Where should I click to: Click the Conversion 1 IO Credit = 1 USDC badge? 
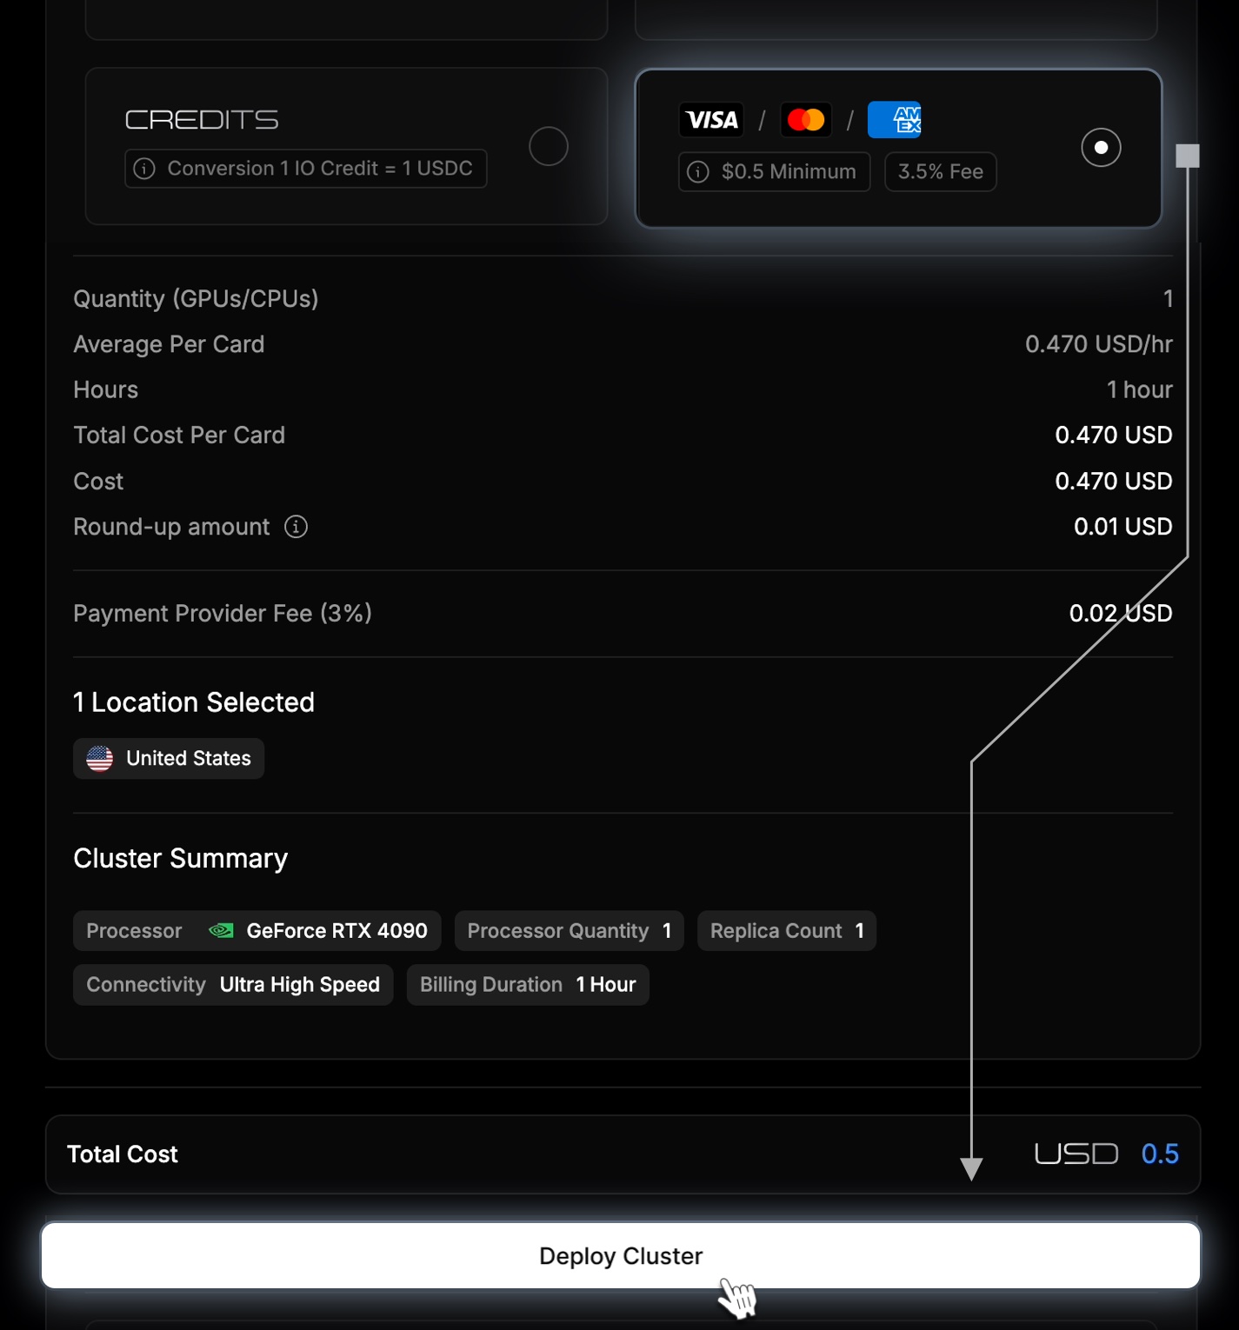pos(305,169)
